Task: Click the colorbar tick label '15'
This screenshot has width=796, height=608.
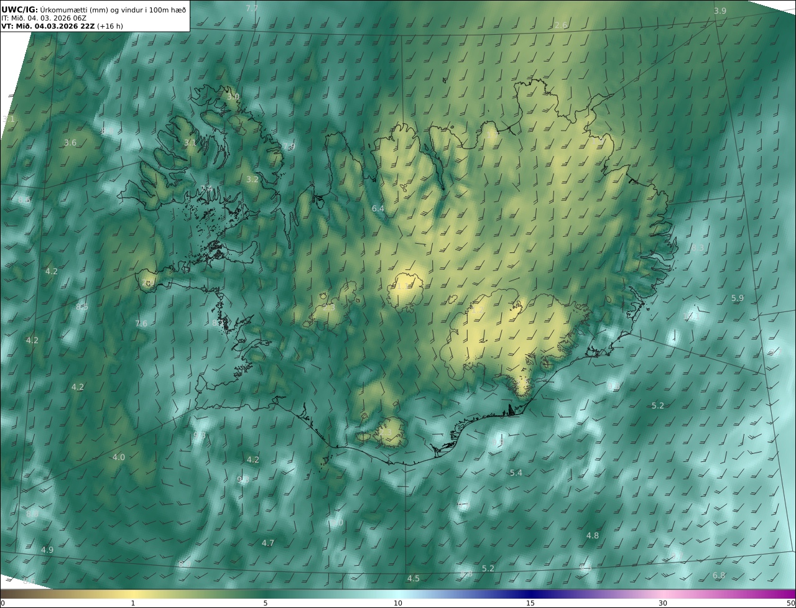Action: [530, 603]
